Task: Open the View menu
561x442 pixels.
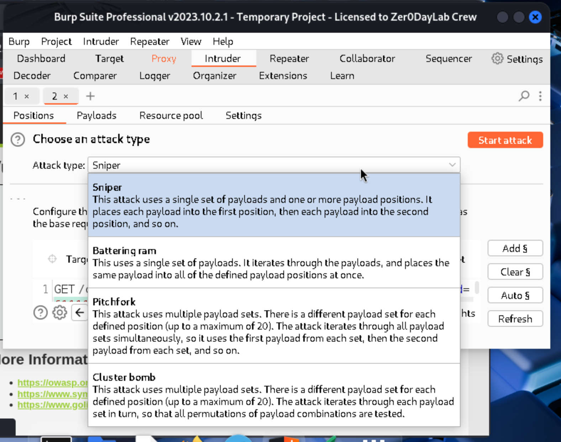Action: tap(191, 42)
